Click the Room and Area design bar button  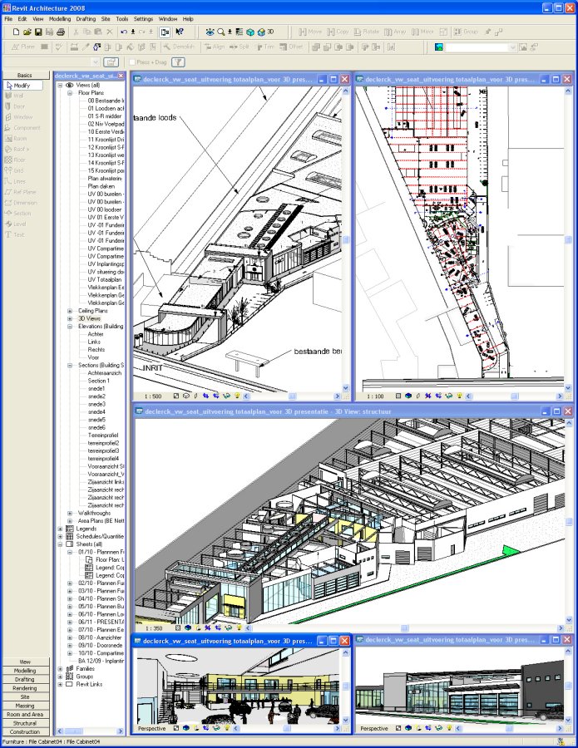(x=25, y=714)
